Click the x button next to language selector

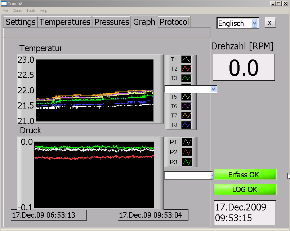pos(270,23)
